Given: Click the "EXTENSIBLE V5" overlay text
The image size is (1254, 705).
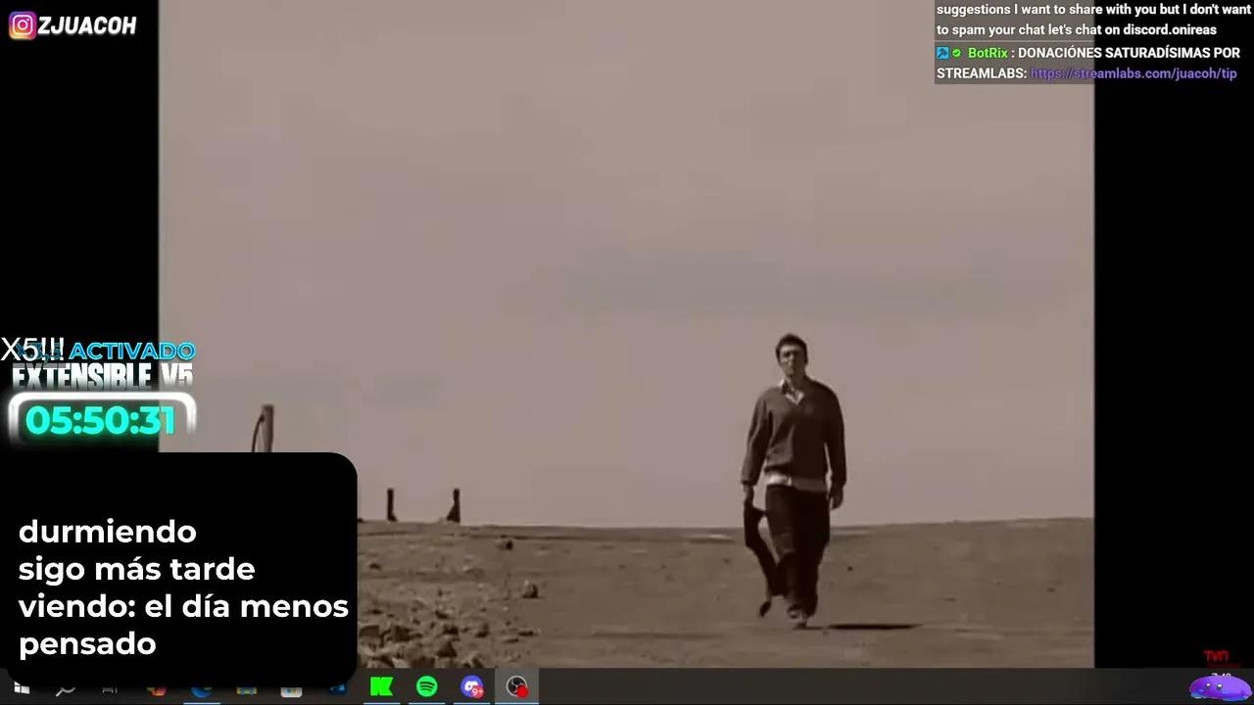Looking at the screenshot, I should [102, 376].
